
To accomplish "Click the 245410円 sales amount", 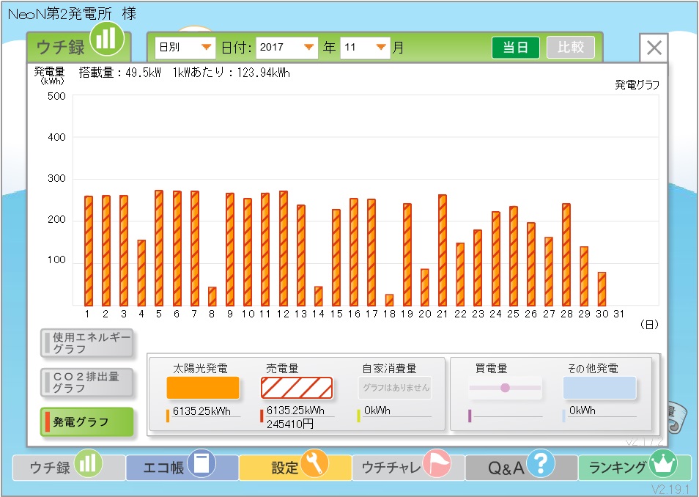I will point(289,424).
